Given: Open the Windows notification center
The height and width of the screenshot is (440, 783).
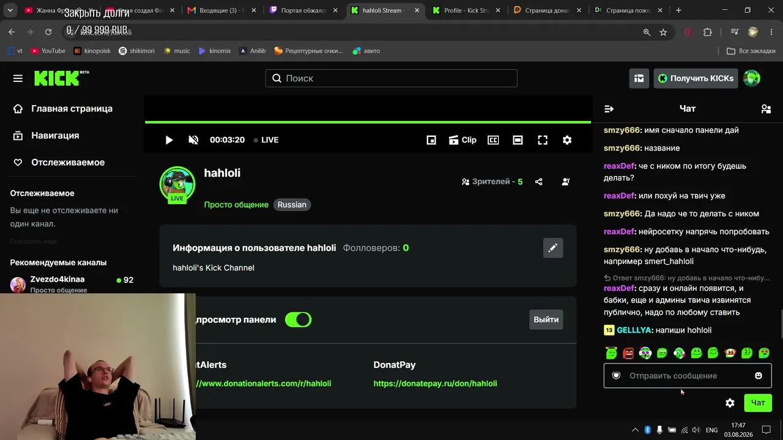Looking at the screenshot, I should pyautogui.click(x=766, y=430).
